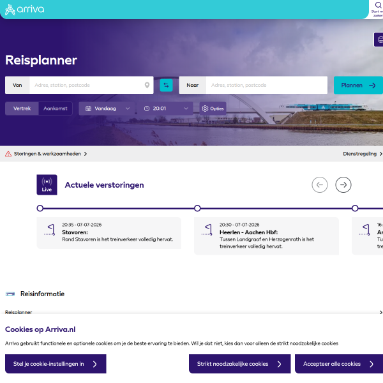Select timeline marker above Heerlen - Aachen
Image resolution: width=383 pixels, height=383 pixels.
197,208
